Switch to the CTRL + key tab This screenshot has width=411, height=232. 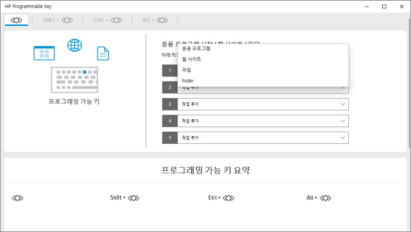point(107,20)
